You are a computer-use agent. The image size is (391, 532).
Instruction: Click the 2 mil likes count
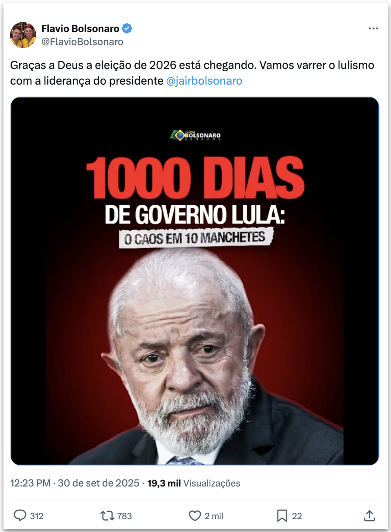click(214, 516)
